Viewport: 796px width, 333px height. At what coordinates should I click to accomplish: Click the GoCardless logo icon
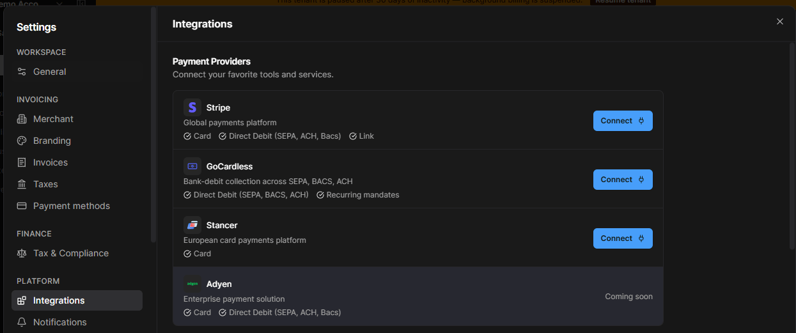[192, 166]
